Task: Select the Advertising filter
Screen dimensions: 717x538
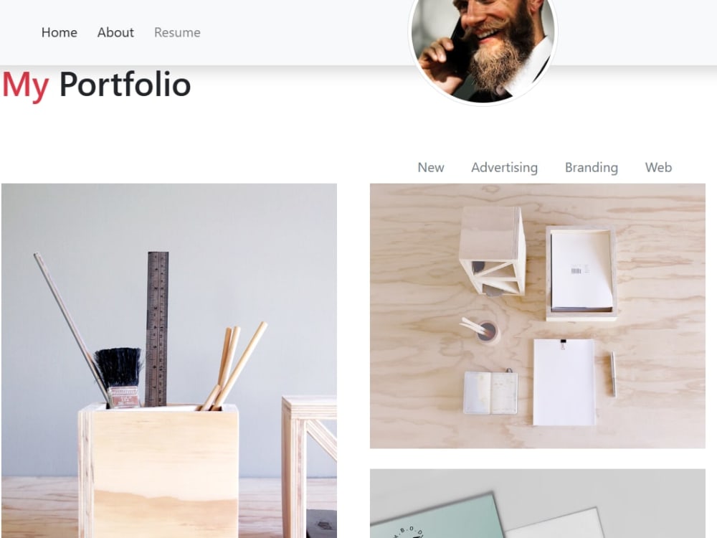Action: point(504,167)
